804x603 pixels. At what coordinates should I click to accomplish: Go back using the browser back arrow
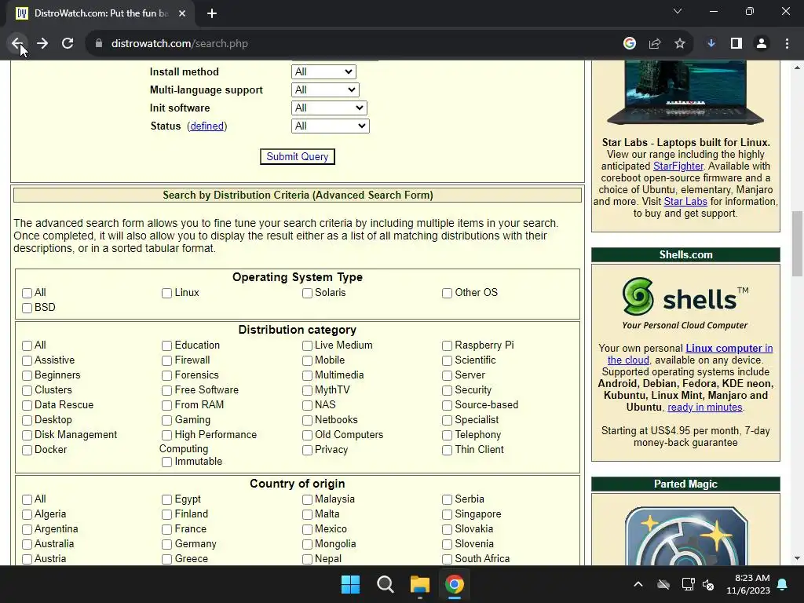click(x=17, y=44)
